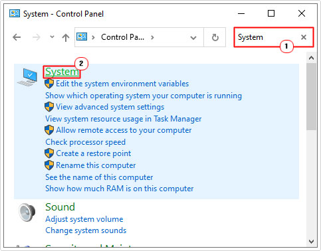The height and width of the screenshot is (251, 321).
Task: Click shield icon beside Edit environment variables
Action: 49,84
